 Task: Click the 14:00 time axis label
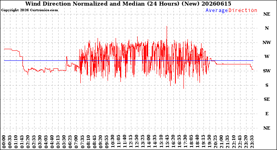(x=149, y=142)
